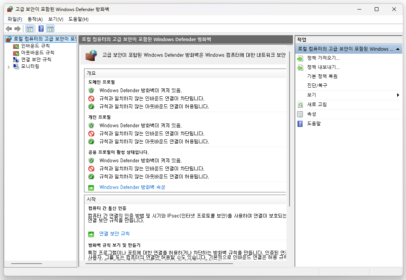
Task: Click the 아웃바운드 규칙 tree icon
Action: coord(16,53)
